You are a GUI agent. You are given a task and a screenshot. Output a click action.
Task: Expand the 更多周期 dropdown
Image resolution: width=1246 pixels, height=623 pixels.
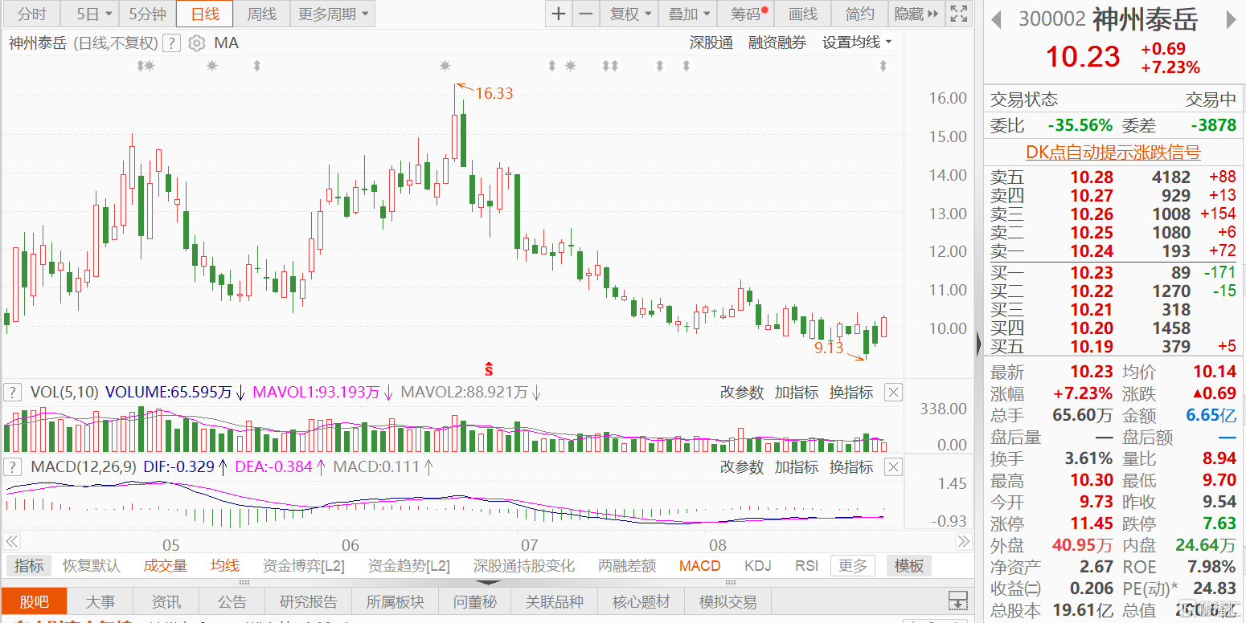333,14
